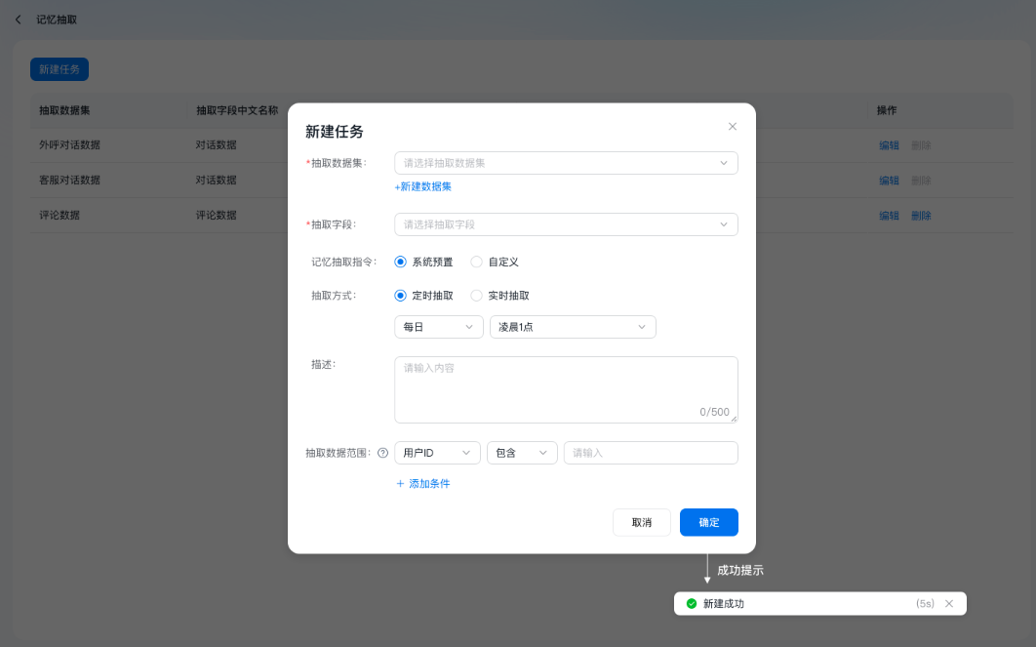Open the 抽取字段 dropdown
The height and width of the screenshot is (647, 1036).
pos(566,224)
